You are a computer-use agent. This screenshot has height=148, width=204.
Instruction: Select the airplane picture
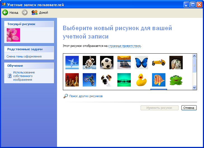[72, 63]
